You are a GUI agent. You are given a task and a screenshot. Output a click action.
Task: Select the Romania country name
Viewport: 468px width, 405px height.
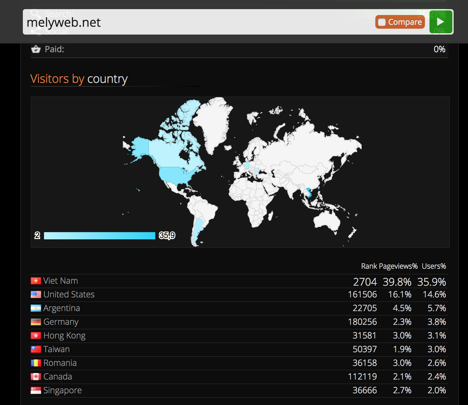(60, 363)
